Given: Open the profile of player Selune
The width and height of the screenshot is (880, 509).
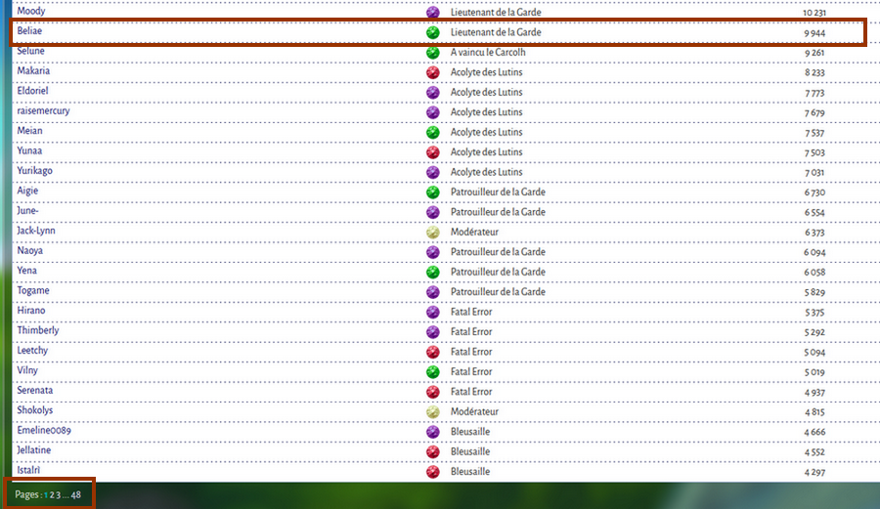Looking at the screenshot, I should pos(30,51).
